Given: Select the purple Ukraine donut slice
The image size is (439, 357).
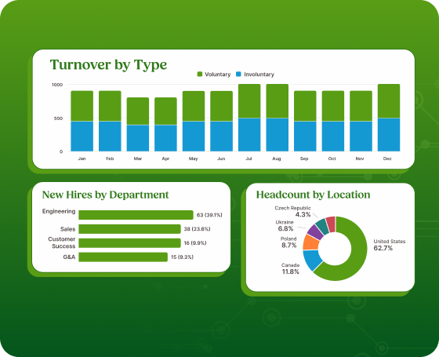Looking at the screenshot, I should tap(315, 232).
